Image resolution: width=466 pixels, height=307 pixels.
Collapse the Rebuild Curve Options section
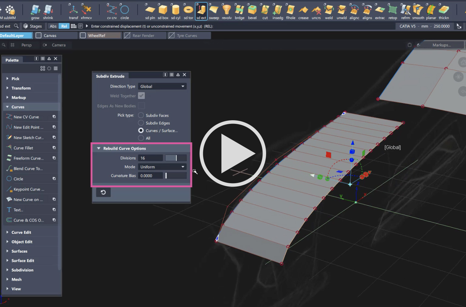[x=98, y=148]
